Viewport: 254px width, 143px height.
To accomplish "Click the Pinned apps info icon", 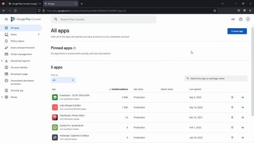I will [75, 48].
